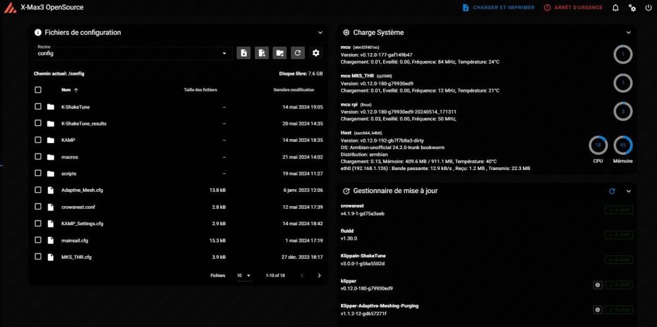
Task: Click the klipper À jour status button
Action: [618, 285]
